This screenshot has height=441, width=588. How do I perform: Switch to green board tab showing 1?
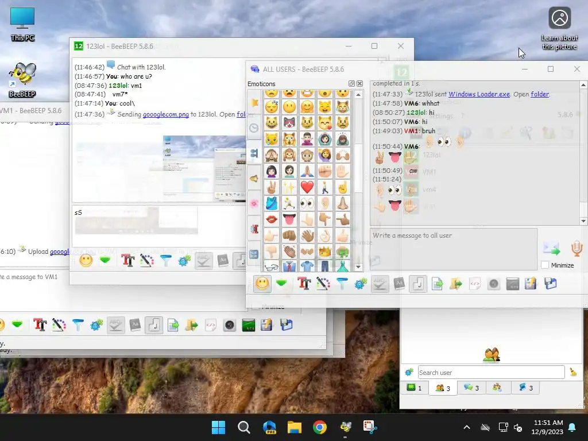pos(415,388)
